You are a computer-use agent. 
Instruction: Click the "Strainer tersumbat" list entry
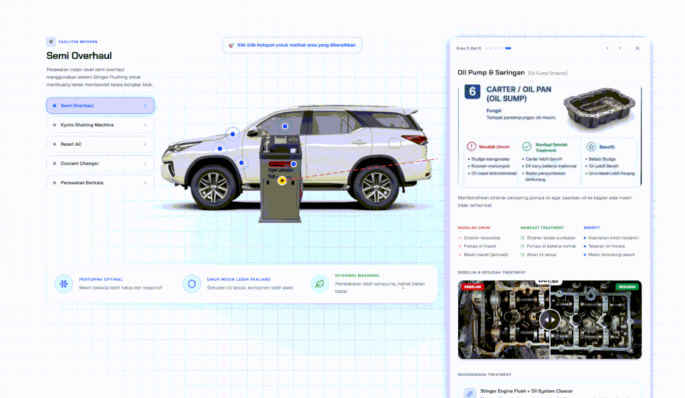pyautogui.click(x=482, y=238)
